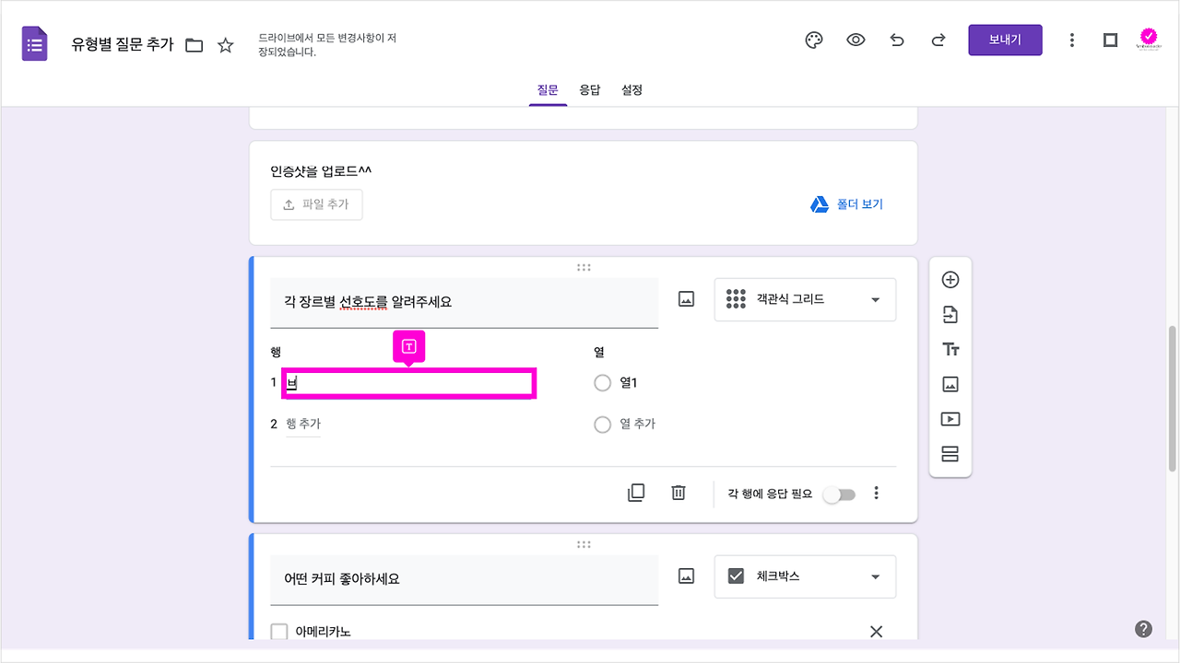Viewport: 1180px width, 663px height.
Task: Undo the last change
Action: pyautogui.click(x=897, y=40)
